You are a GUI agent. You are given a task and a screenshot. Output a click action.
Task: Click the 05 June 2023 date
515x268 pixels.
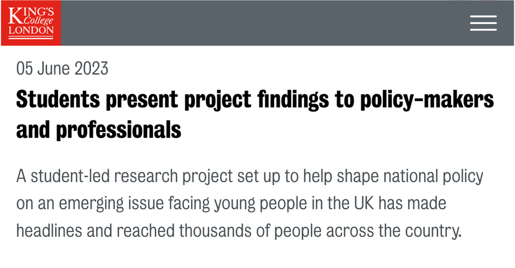[x=62, y=69]
